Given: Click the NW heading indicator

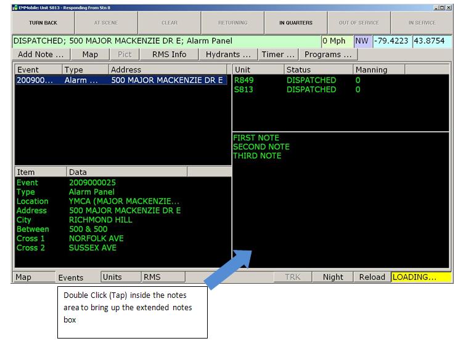Looking at the screenshot, I should [361, 41].
